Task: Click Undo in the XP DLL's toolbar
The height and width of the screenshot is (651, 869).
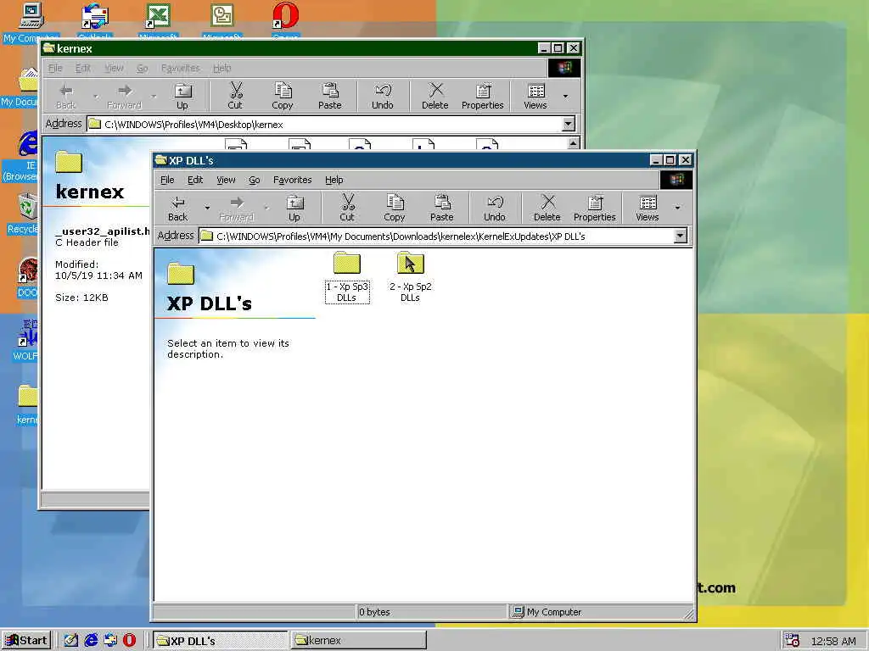Action: [x=495, y=209]
